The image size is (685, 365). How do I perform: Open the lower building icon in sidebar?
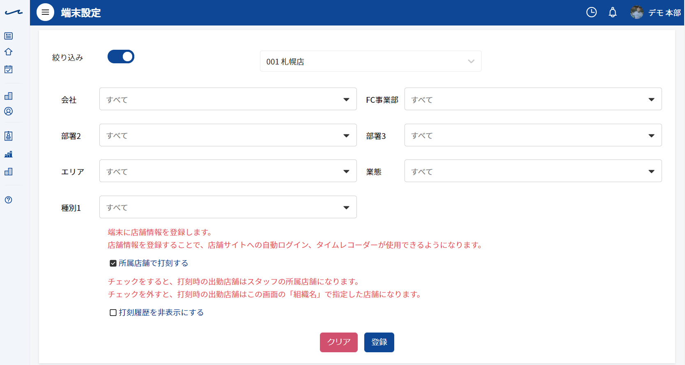click(8, 171)
